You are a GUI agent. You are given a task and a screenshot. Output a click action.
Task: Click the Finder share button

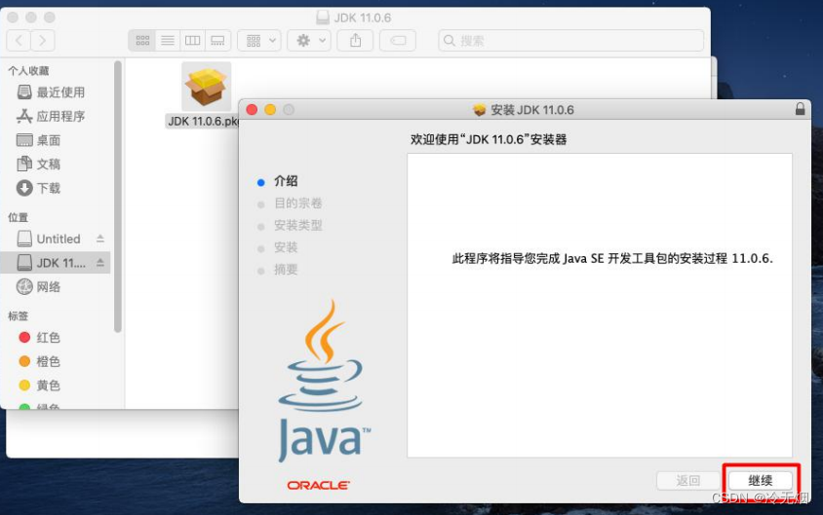(x=355, y=40)
